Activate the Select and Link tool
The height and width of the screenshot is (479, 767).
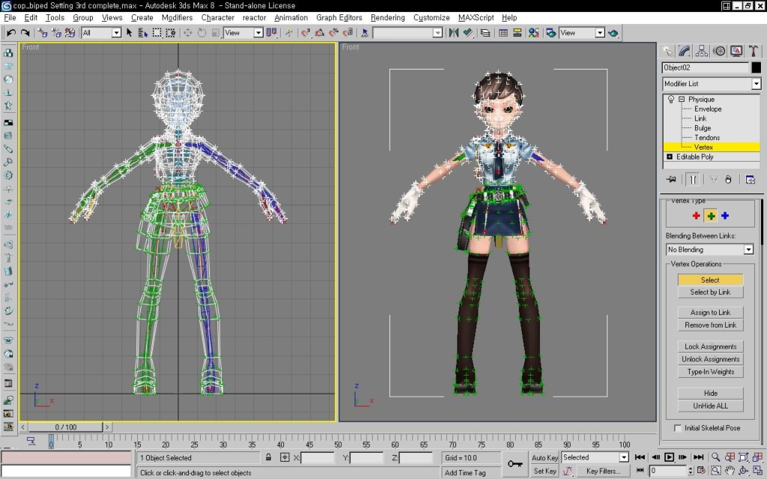(x=43, y=33)
